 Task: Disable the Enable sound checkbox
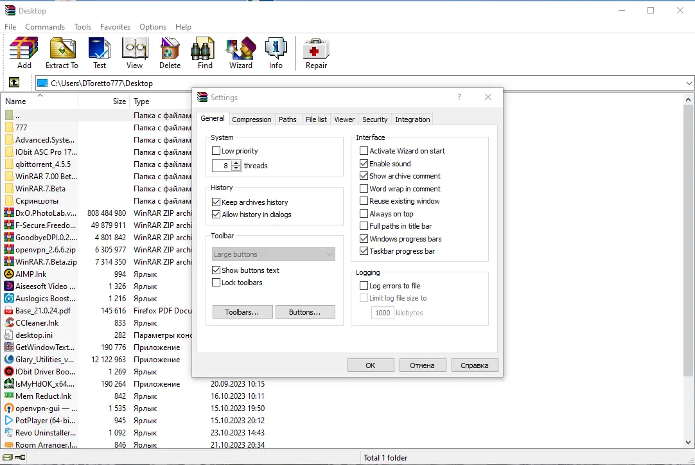coord(364,164)
